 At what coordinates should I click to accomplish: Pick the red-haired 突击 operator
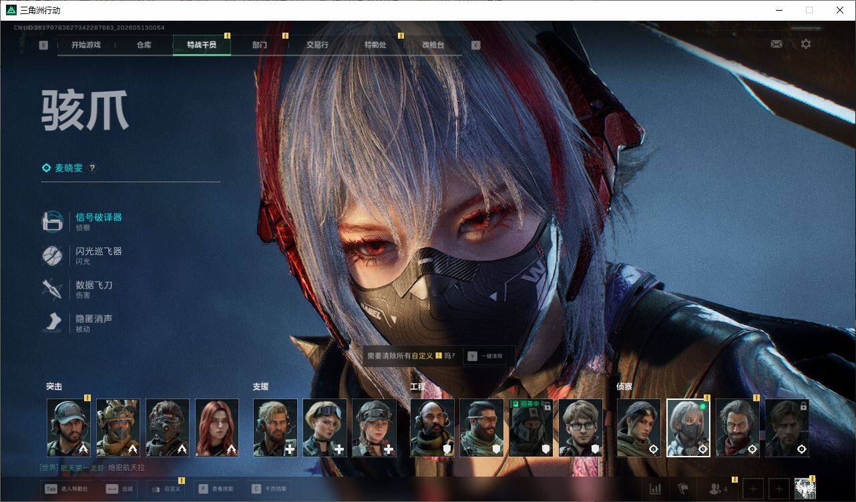tap(217, 428)
